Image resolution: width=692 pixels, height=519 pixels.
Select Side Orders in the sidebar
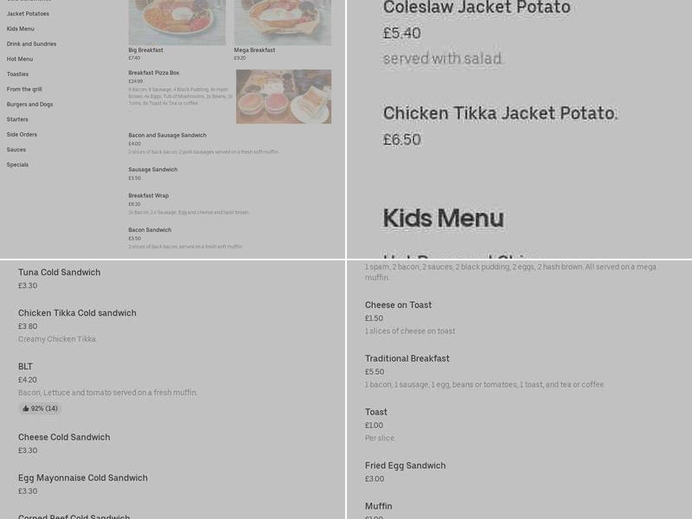coord(22,134)
